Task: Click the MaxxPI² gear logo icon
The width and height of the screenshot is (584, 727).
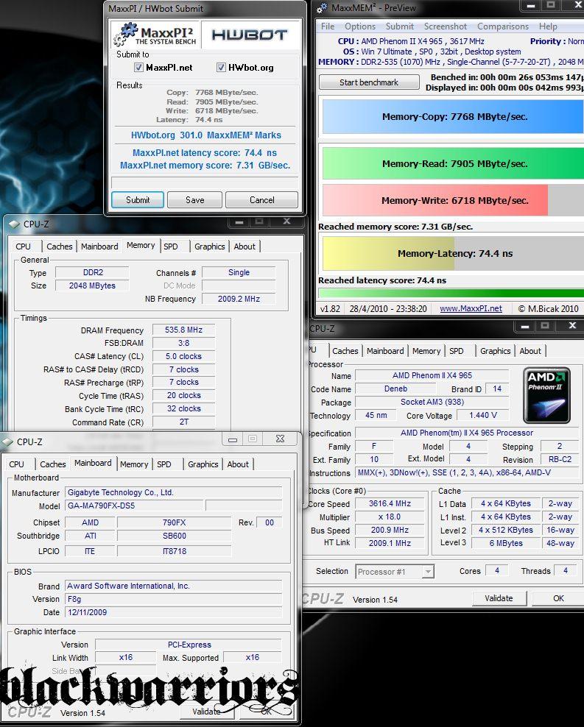Action: [125, 35]
